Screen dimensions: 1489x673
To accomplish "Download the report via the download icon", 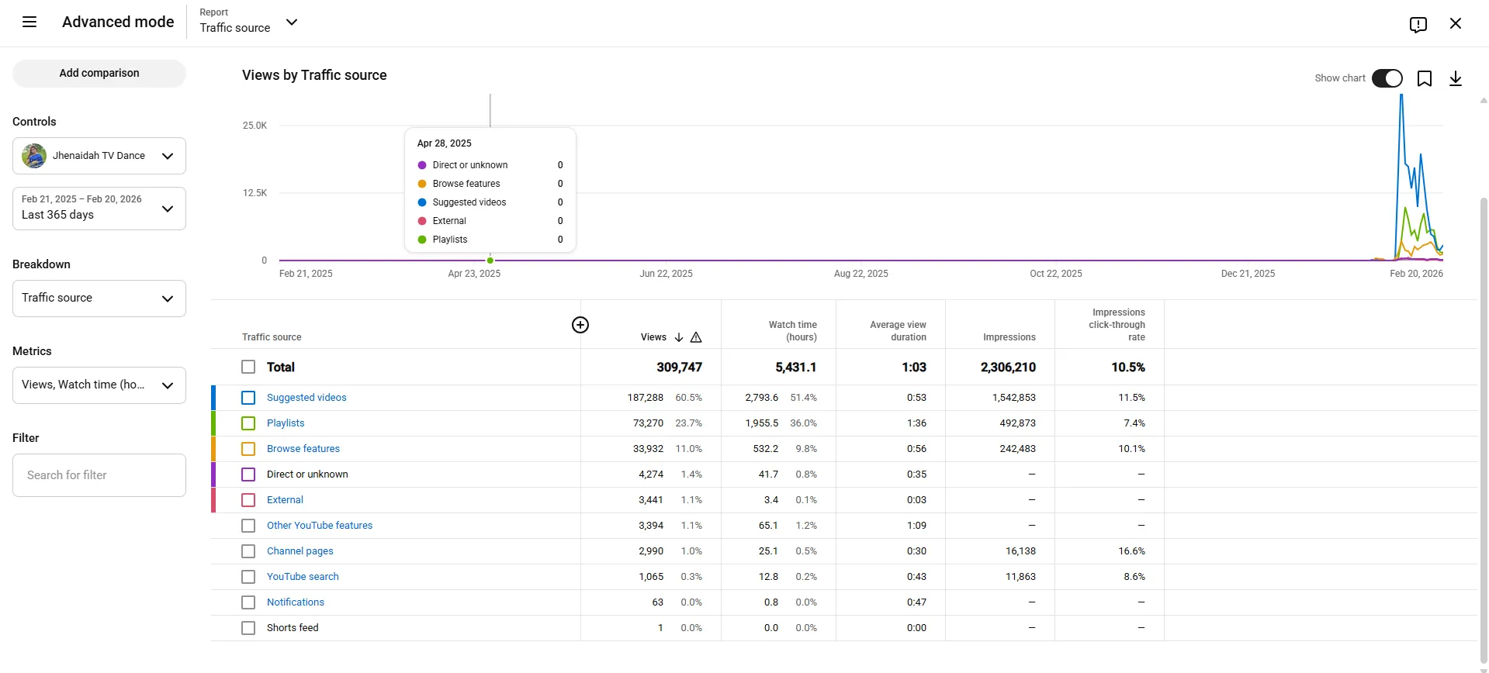I will 1456,78.
